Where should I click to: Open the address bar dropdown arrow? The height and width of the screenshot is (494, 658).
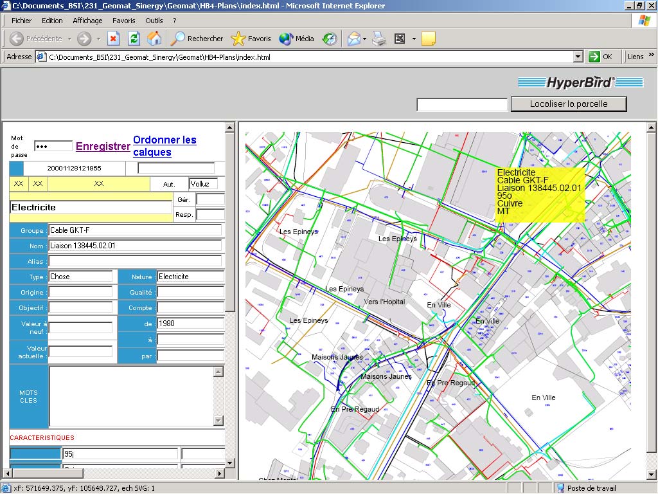[578, 57]
